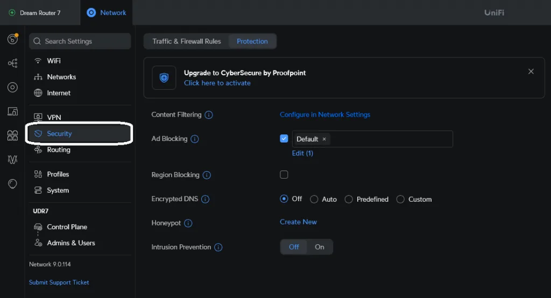Uncheck the Ad Blocking checkbox
Viewport: 551px width, 298px height.
click(284, 138)
